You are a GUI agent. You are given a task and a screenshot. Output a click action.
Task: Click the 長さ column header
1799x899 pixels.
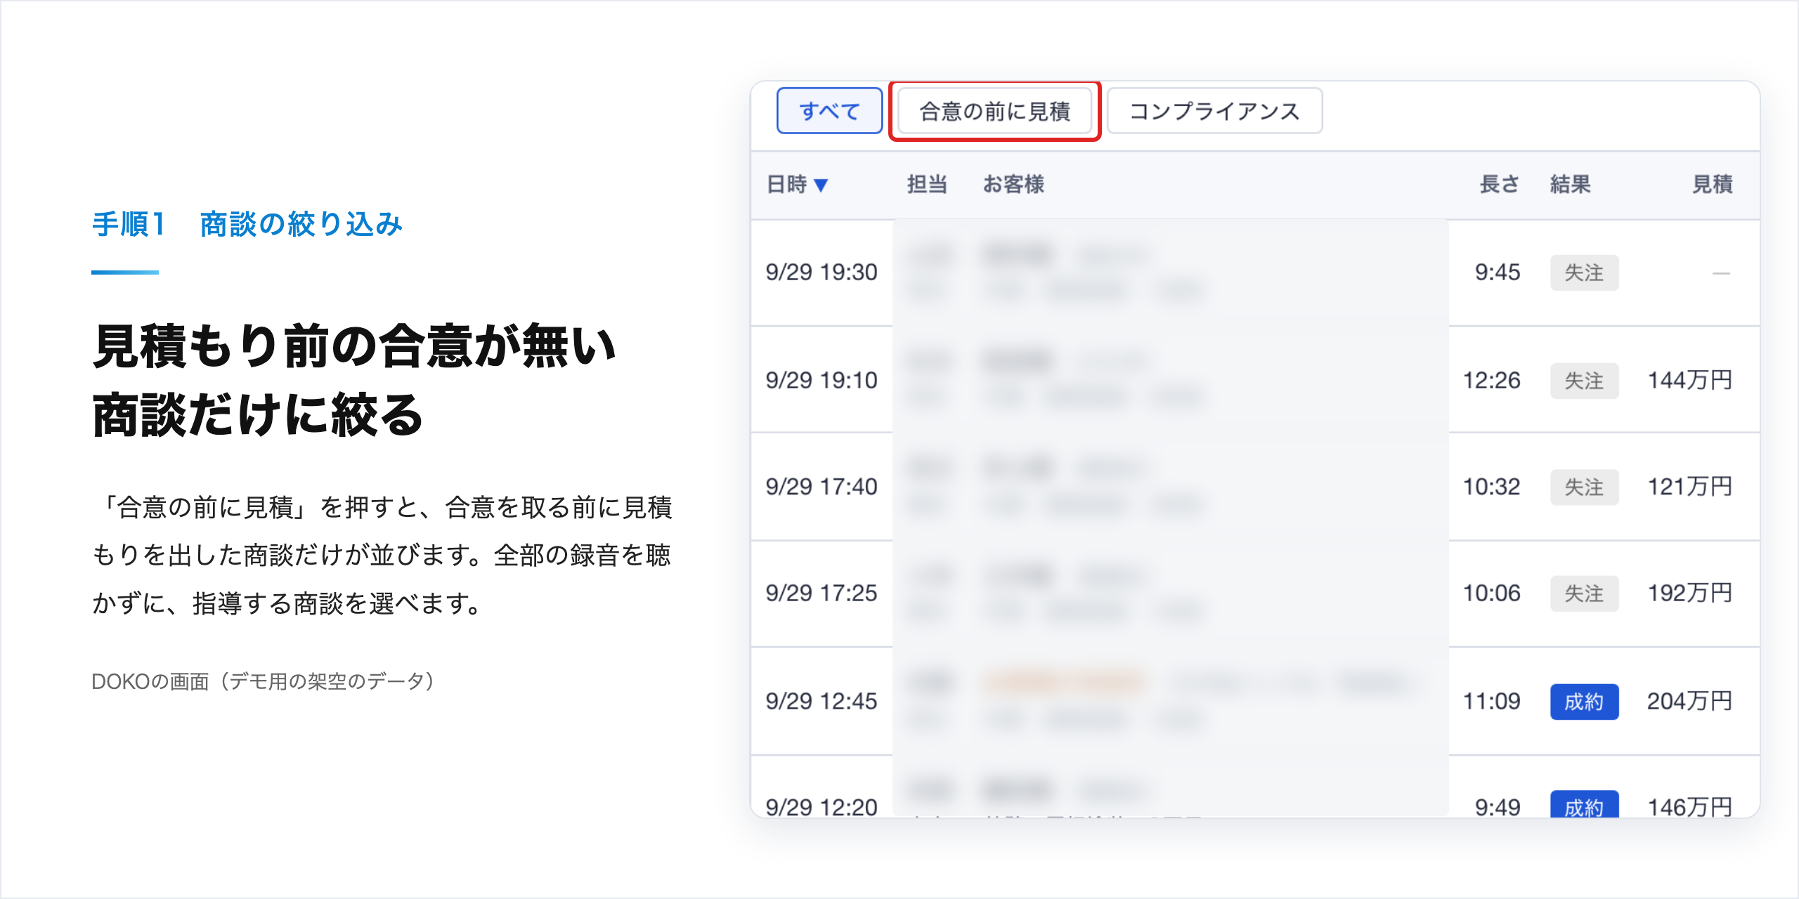pos(1499,185)
